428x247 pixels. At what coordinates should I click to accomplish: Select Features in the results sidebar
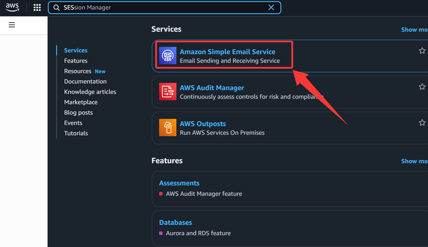(76, 61)
